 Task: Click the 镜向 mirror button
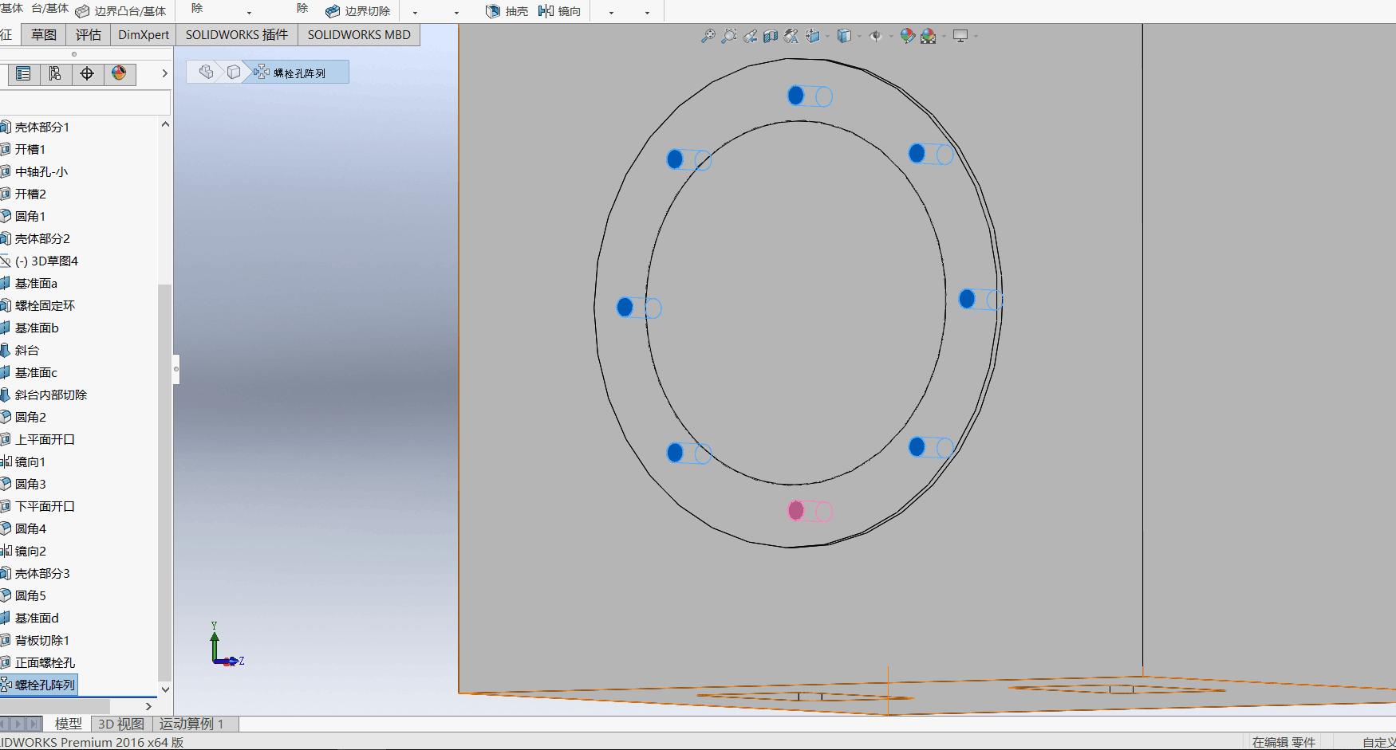click(559, 11)
